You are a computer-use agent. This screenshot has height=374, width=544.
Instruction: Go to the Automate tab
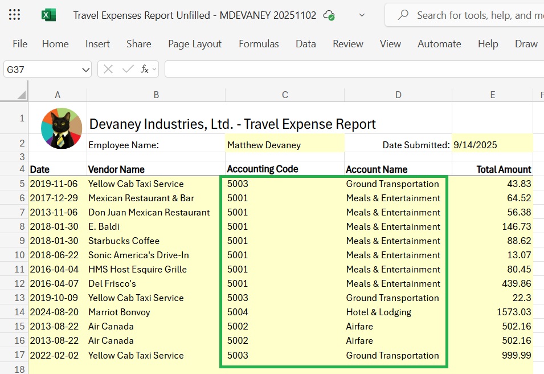click(439, 44)
